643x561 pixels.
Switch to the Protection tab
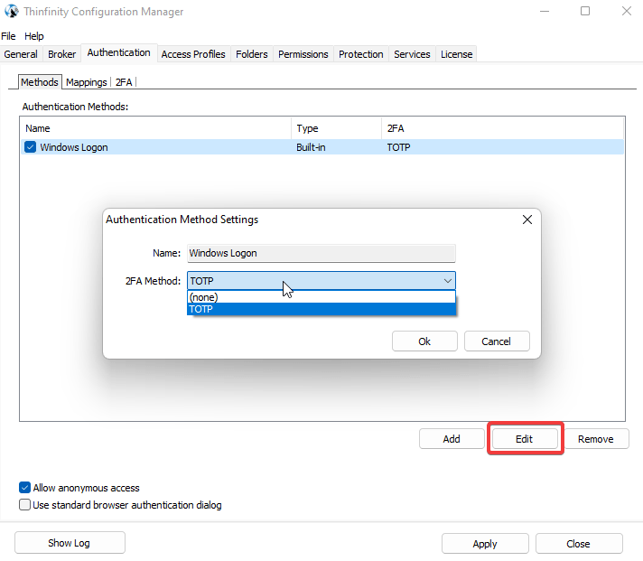(x=361, y=54)
